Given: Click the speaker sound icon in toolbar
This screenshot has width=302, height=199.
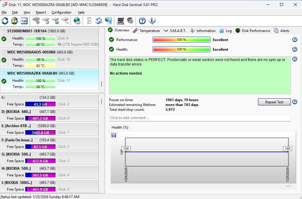Looking at the screenshot, I should (130, 21).
